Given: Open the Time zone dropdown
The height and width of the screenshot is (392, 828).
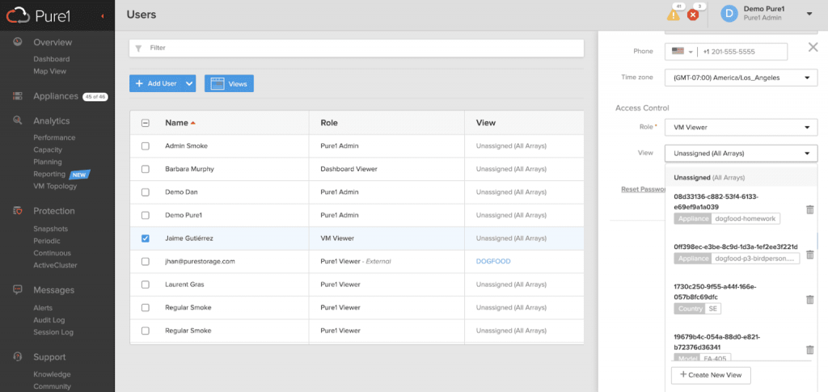Looking at the screenshot, I should point(741,78).
